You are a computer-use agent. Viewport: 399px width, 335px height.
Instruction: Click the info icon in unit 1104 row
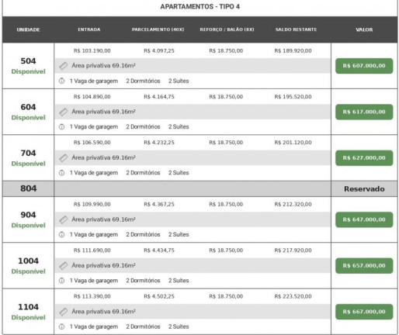tap(61, 326)
